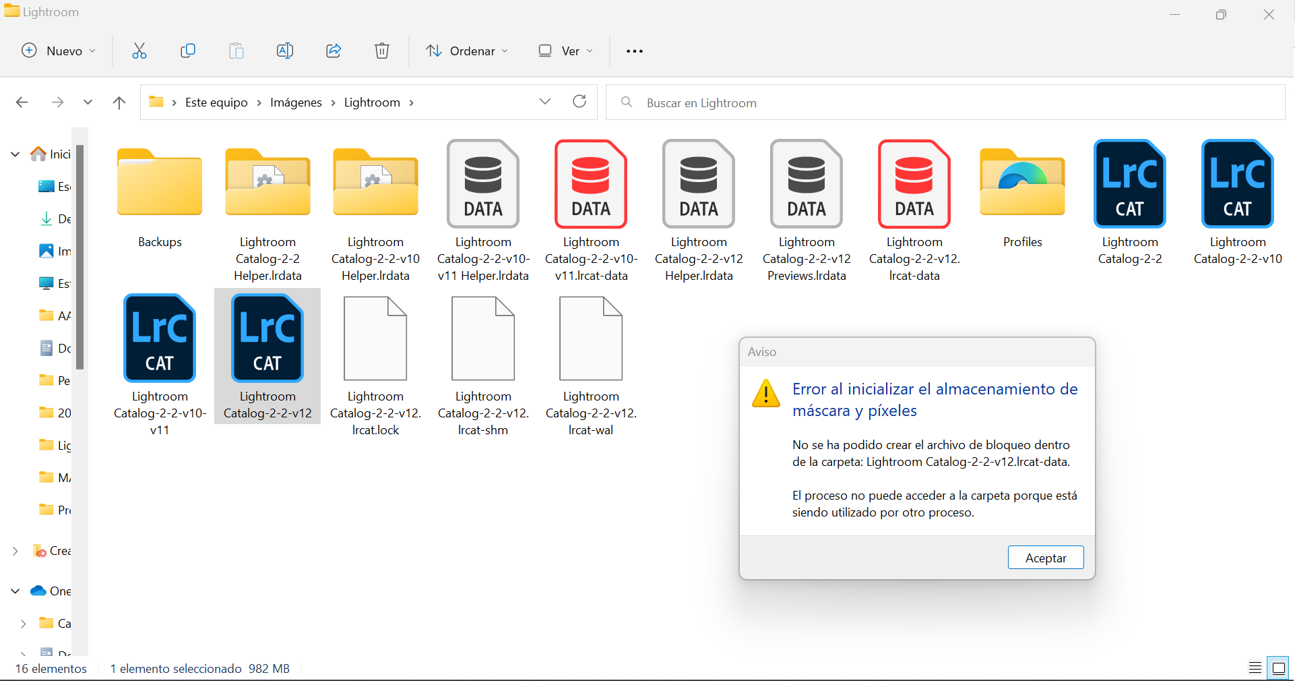Click the Cut scissors icon in the toolbar
The width and height of the screenshot is (1295, 681).
(139, 51)
